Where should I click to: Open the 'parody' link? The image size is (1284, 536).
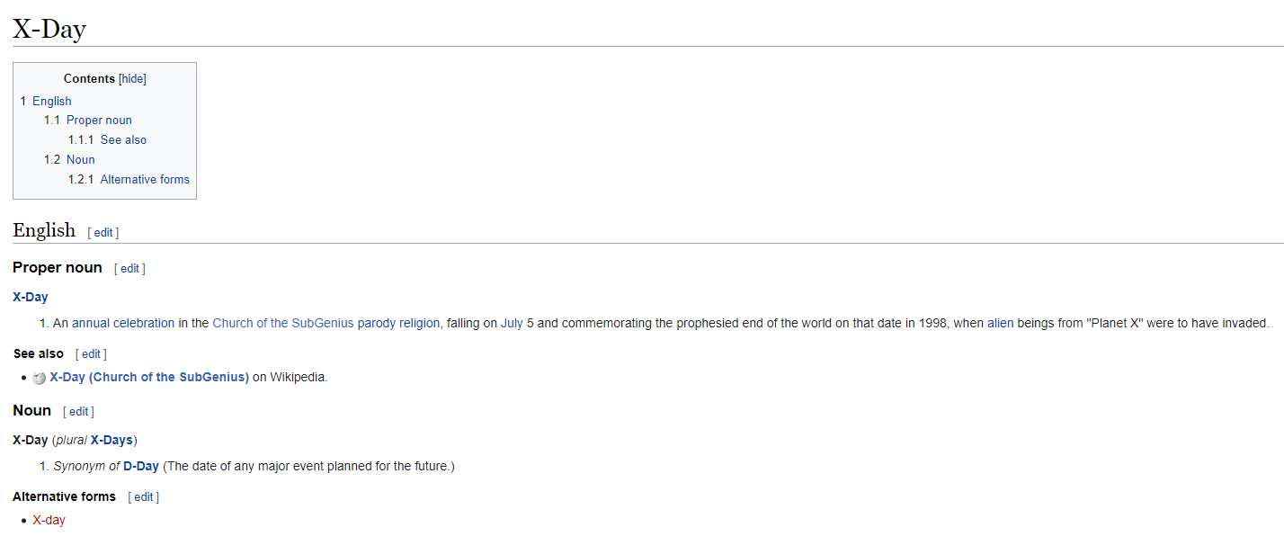[377, 324]
